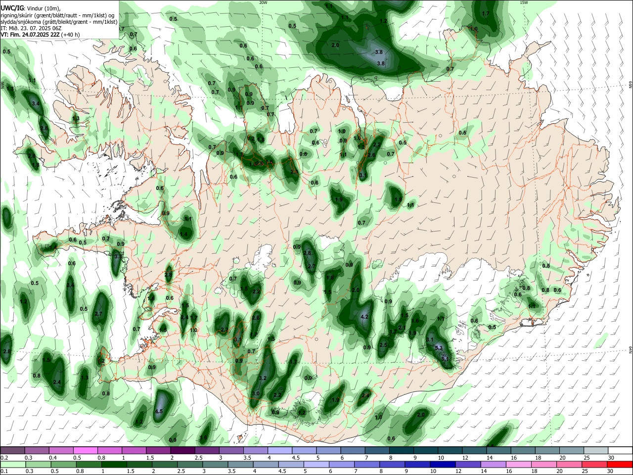This screenshot has height=475, width=633.
Task: Click the '4.2' precipitation value on the map
Action: (x=365, y=317)
